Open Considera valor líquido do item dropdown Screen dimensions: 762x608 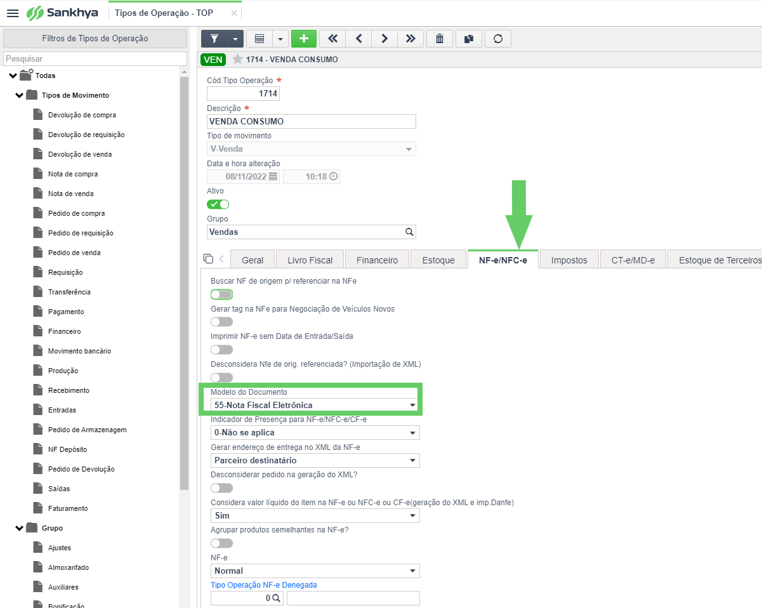click(x=315, y=515)
